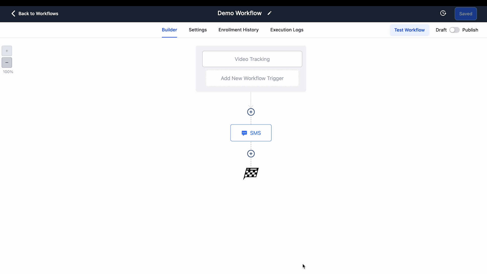Click the plus circle above SMS action
487x274 pixels.
[251, 112]
